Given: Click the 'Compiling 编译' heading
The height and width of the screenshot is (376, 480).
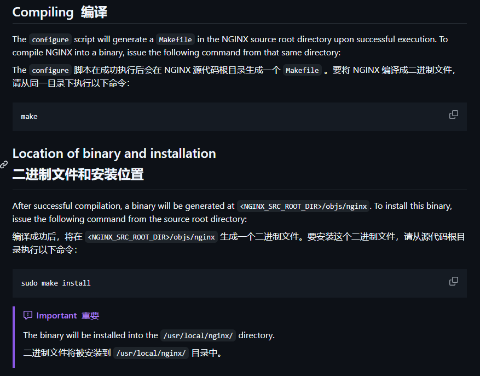Looking at the screenshot, I should 60,12.
